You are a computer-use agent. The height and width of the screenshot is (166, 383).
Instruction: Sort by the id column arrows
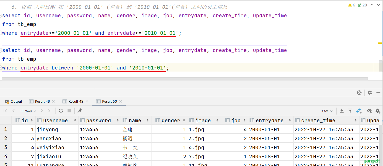pos(32,120)
